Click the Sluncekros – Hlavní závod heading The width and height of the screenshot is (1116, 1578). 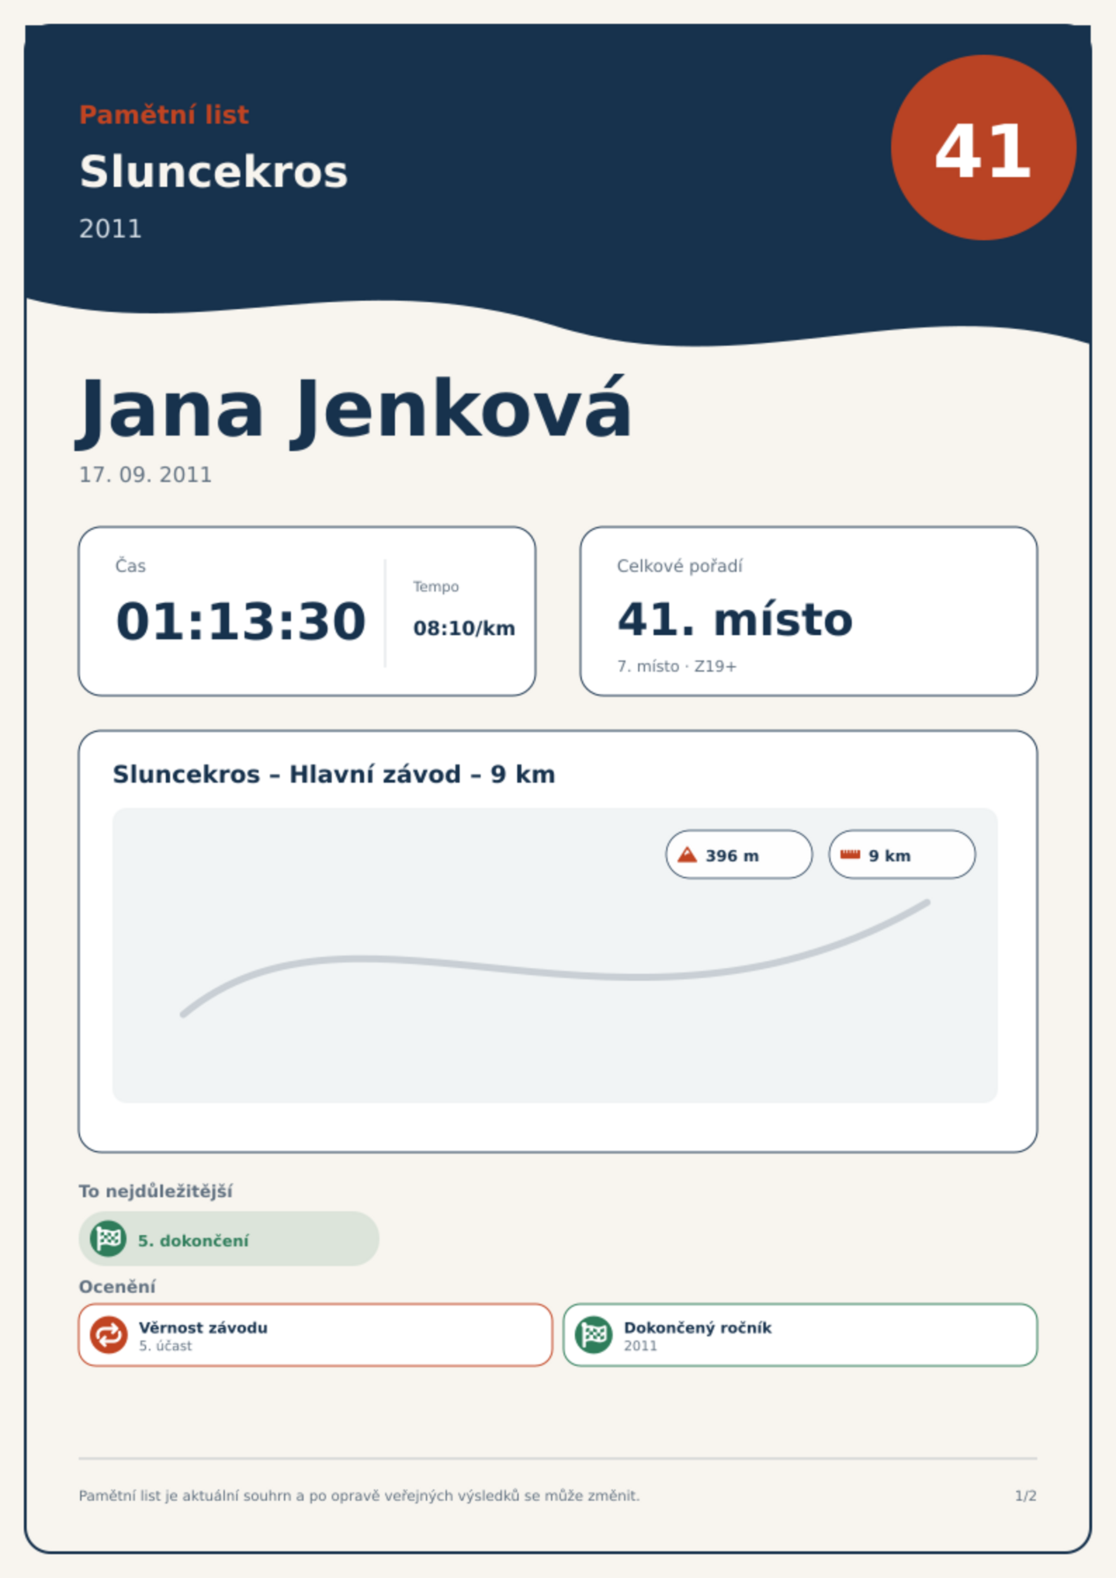(334, 774)
